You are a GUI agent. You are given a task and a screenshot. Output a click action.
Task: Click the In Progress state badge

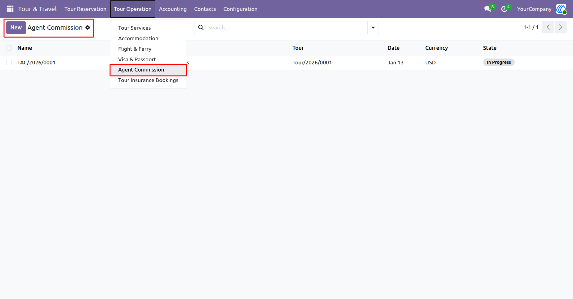pyautogui.click(x=499, y=62)
